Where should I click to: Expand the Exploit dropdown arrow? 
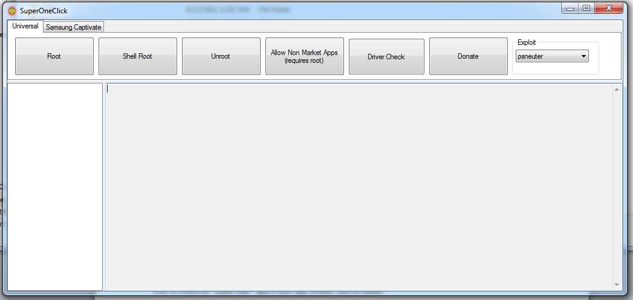click(583, 56)
